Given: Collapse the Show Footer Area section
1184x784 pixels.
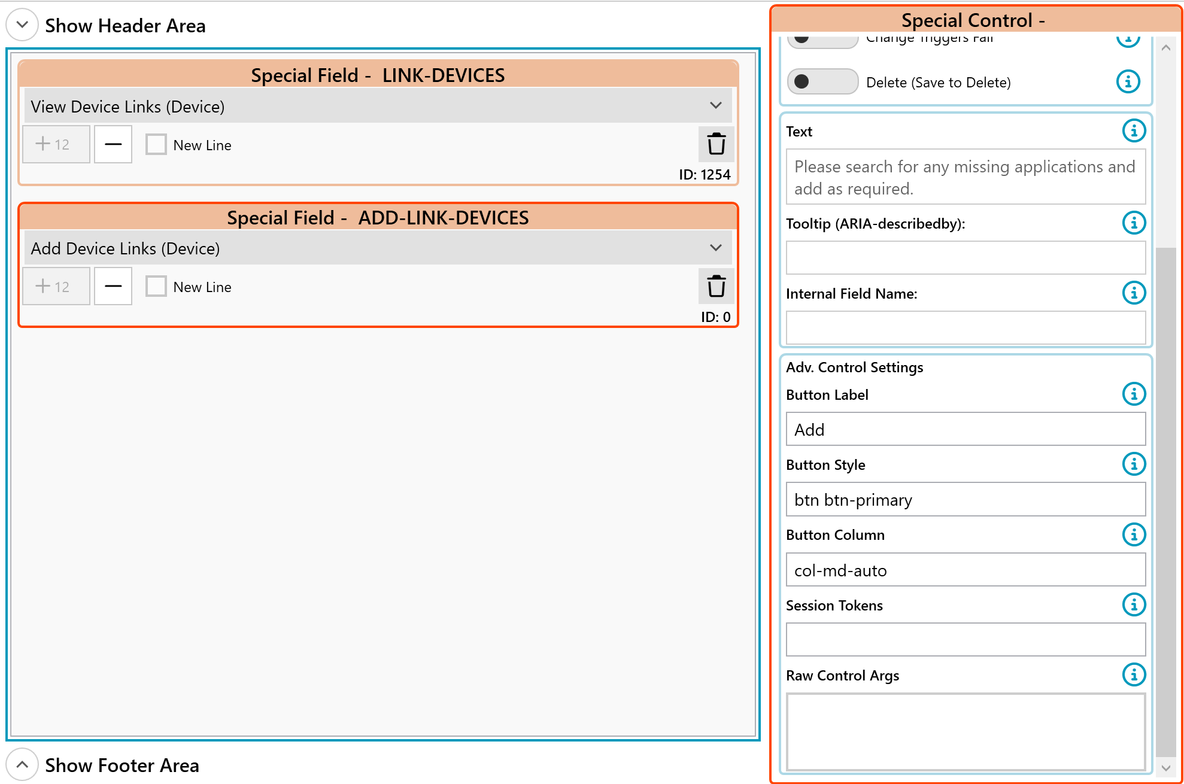Looking at the screenshot, I should [x=22, y=764].
